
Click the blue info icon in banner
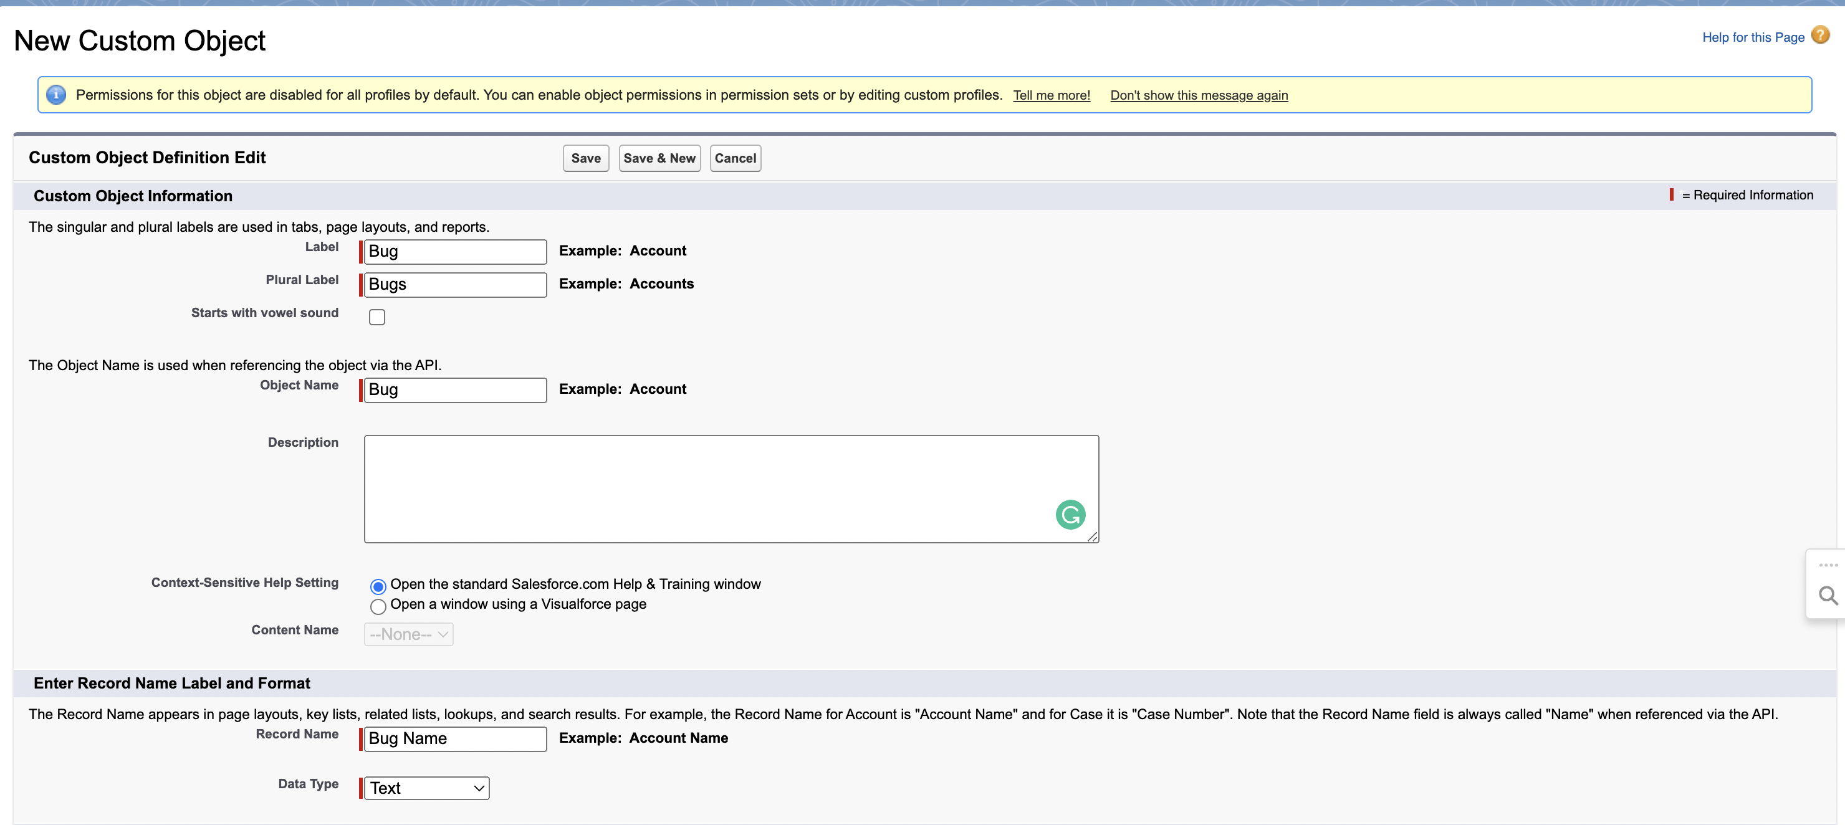(56, 95)
